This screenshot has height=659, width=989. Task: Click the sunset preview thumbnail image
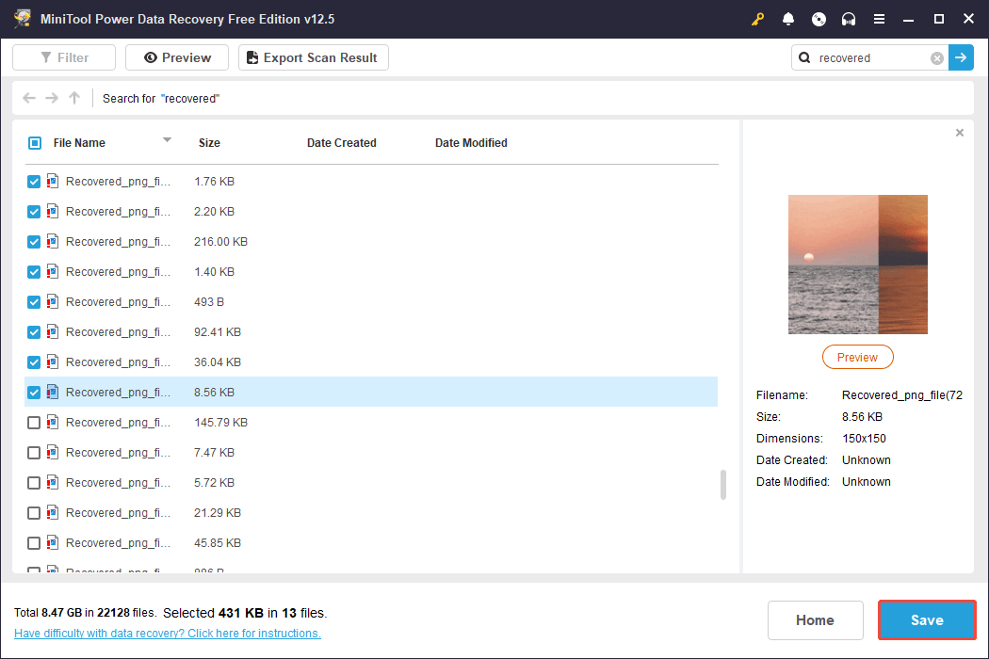(x=857, y=265)
